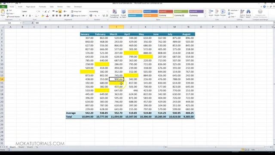
Task: Open the Sort & Filter menu
Action: point(242,13)
